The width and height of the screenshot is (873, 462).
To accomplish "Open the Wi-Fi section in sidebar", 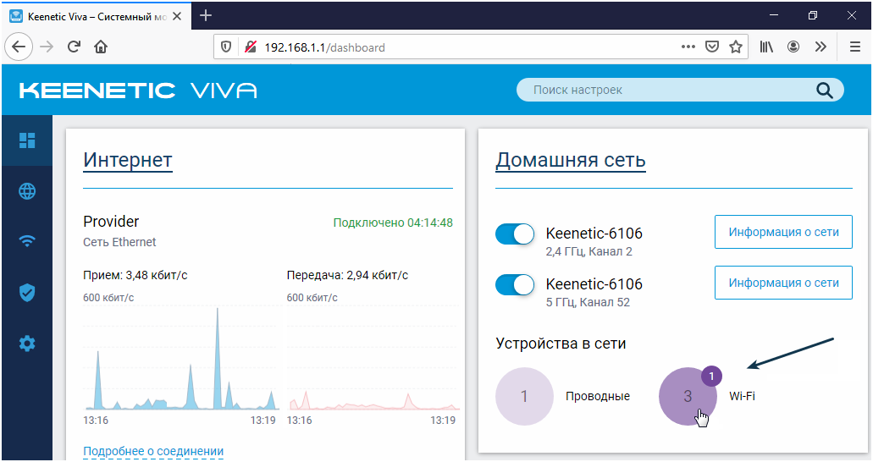I will (27, 242).
